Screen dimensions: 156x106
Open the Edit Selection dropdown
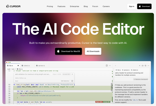(x=66, y=81)
